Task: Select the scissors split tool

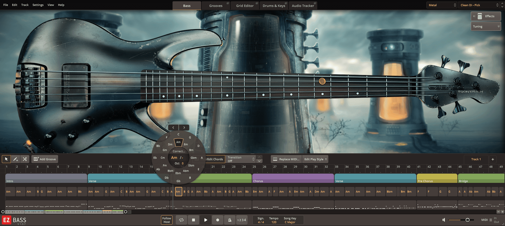Action: click(x=25, y=159)
